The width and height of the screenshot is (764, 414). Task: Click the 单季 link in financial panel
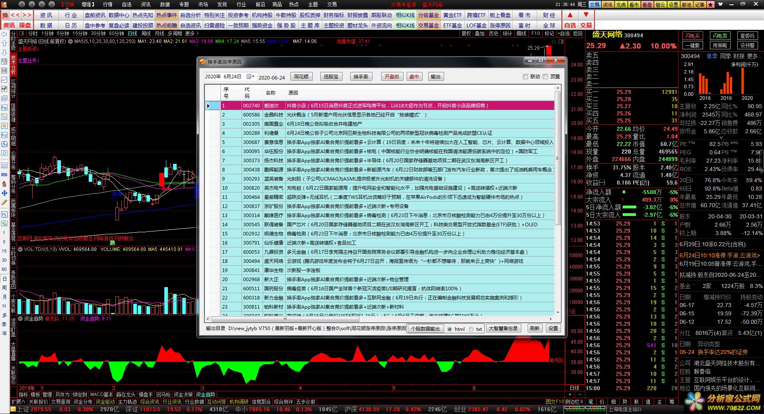(712, 56)
